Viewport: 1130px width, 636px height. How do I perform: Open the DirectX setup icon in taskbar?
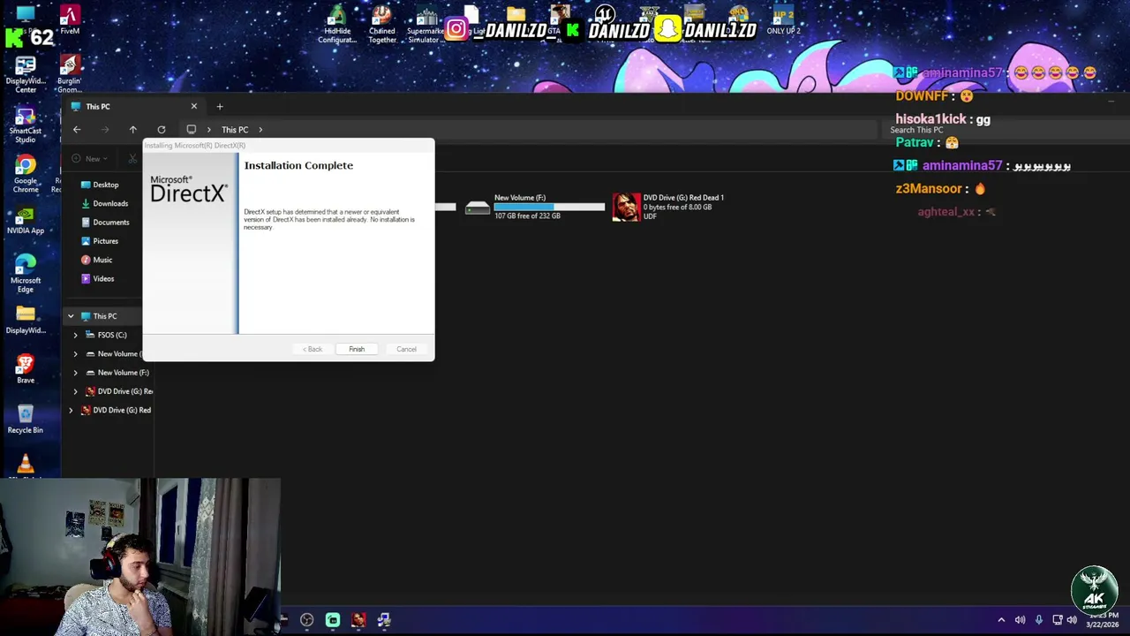click(384, 620)
